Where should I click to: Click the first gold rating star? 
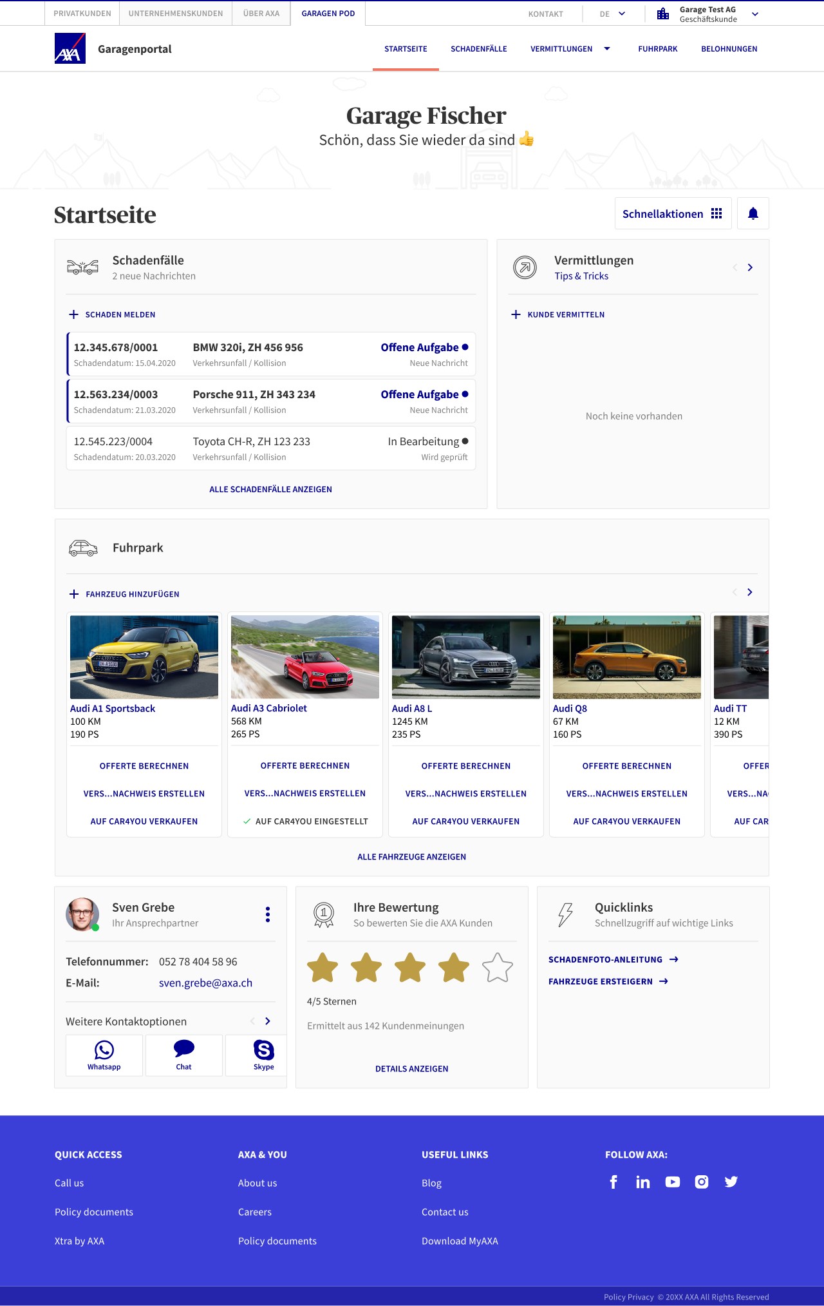coord(323,968)
